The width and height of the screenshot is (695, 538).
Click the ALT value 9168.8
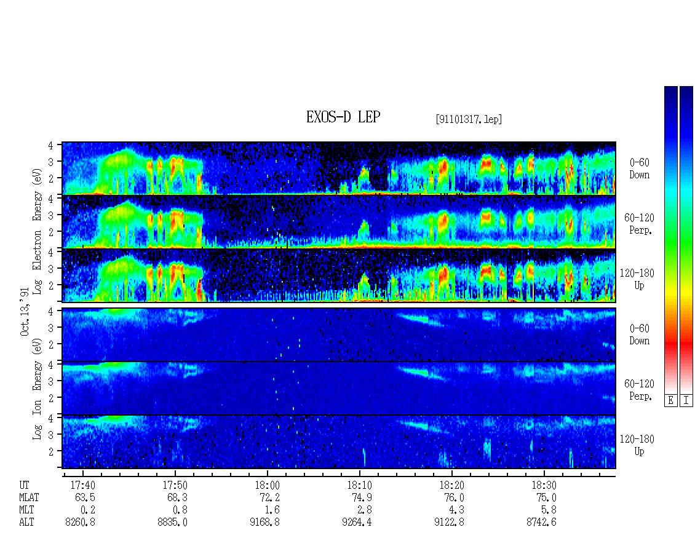point(264,523)
